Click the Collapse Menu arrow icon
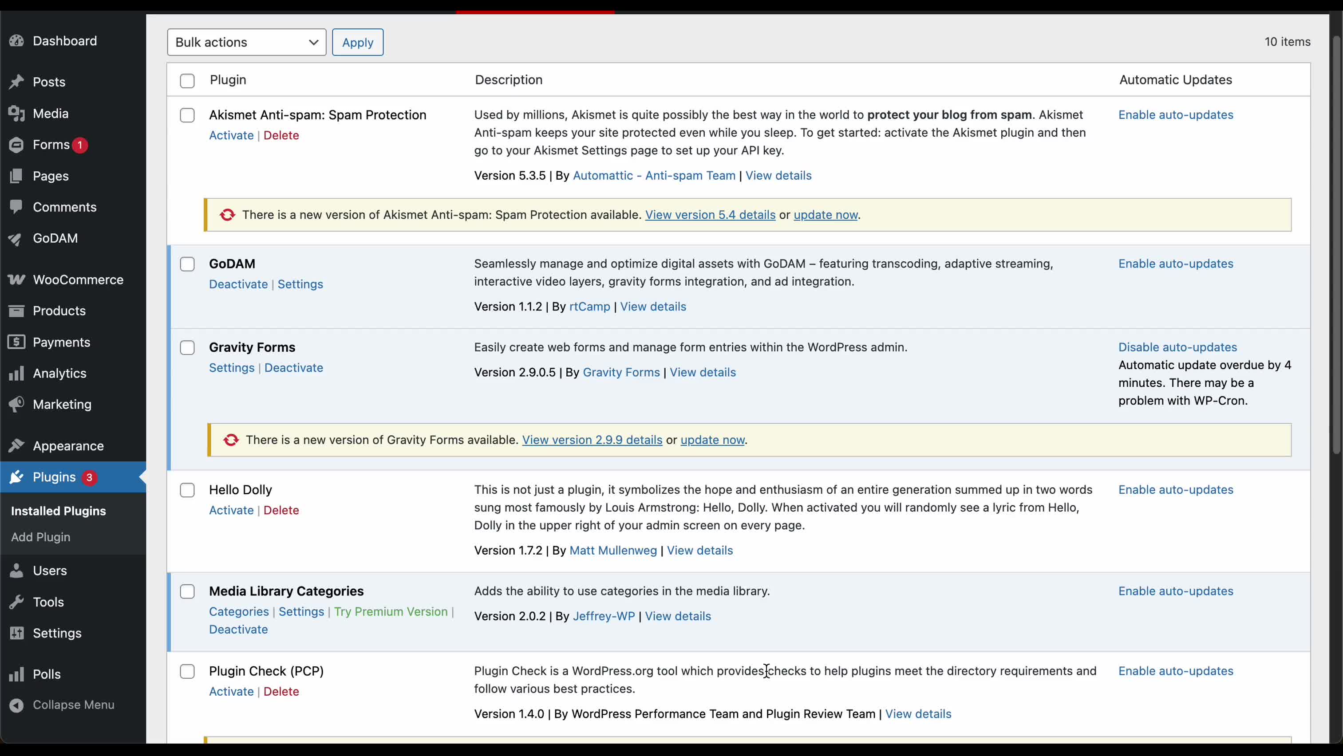The image size is (1343, 756). [17, 705]
